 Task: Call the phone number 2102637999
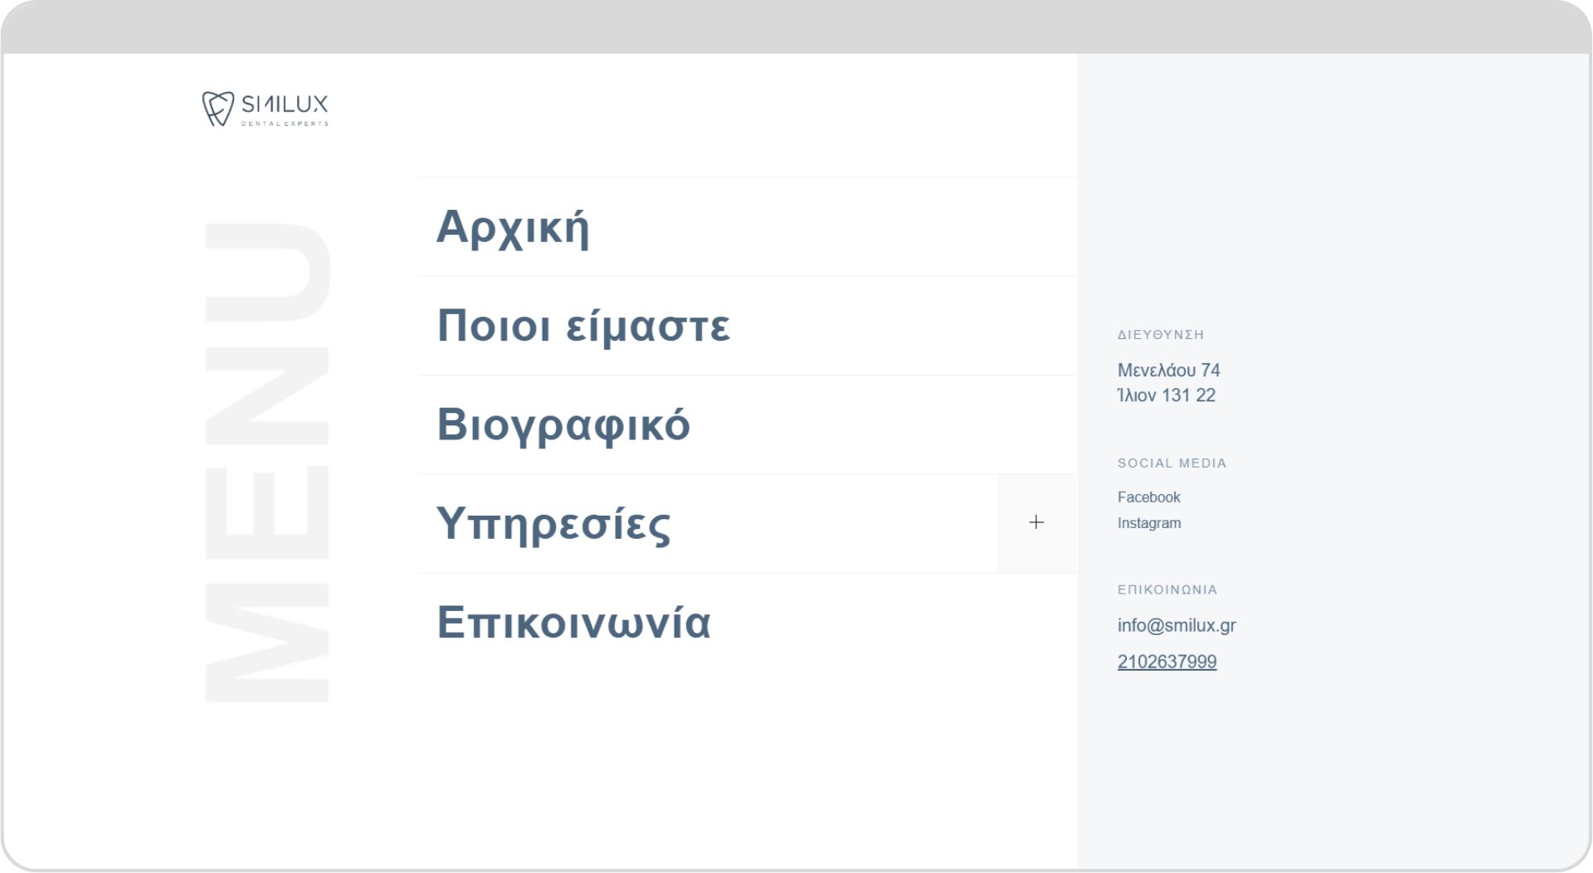point(1167,662)
